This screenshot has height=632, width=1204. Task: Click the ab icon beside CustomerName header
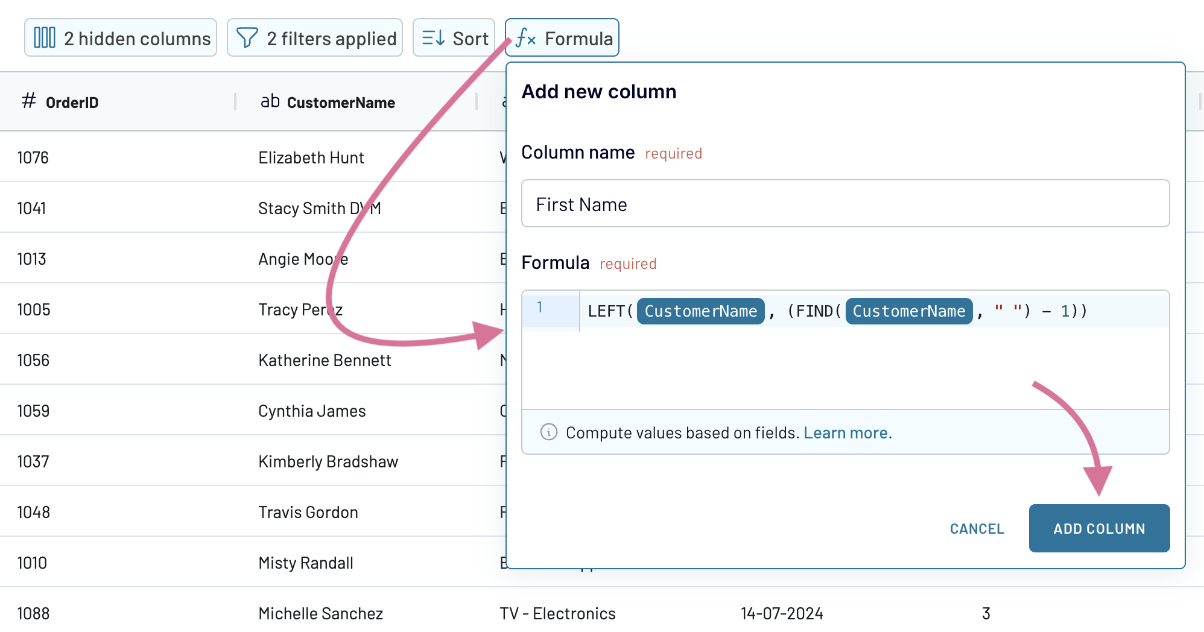[270, 101]
